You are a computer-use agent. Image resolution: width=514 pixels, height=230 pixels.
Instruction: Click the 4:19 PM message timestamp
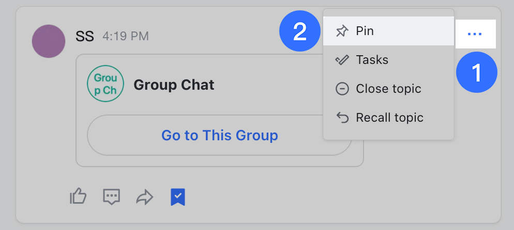126,36
